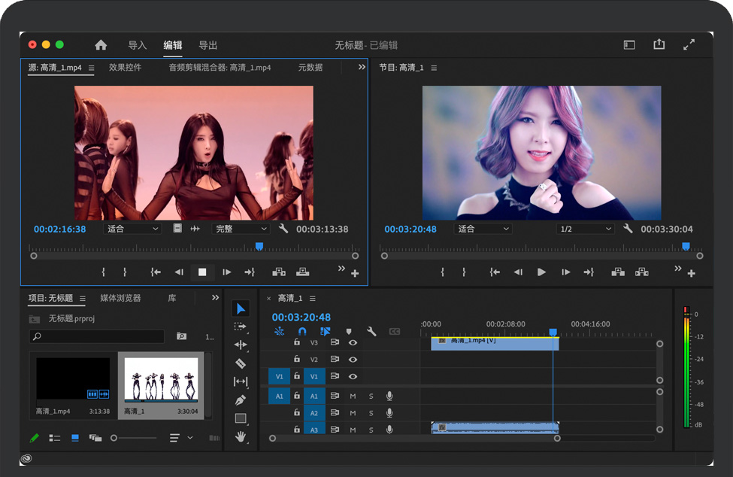Expand Source monitor 适合 zoom dropdown
This screenshot has width=733, height=477.
133,229
